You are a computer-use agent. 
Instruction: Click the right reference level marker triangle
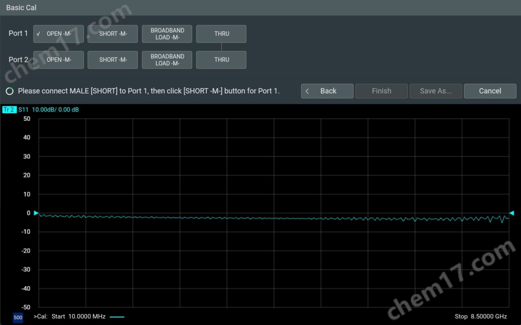pos(512,213)
